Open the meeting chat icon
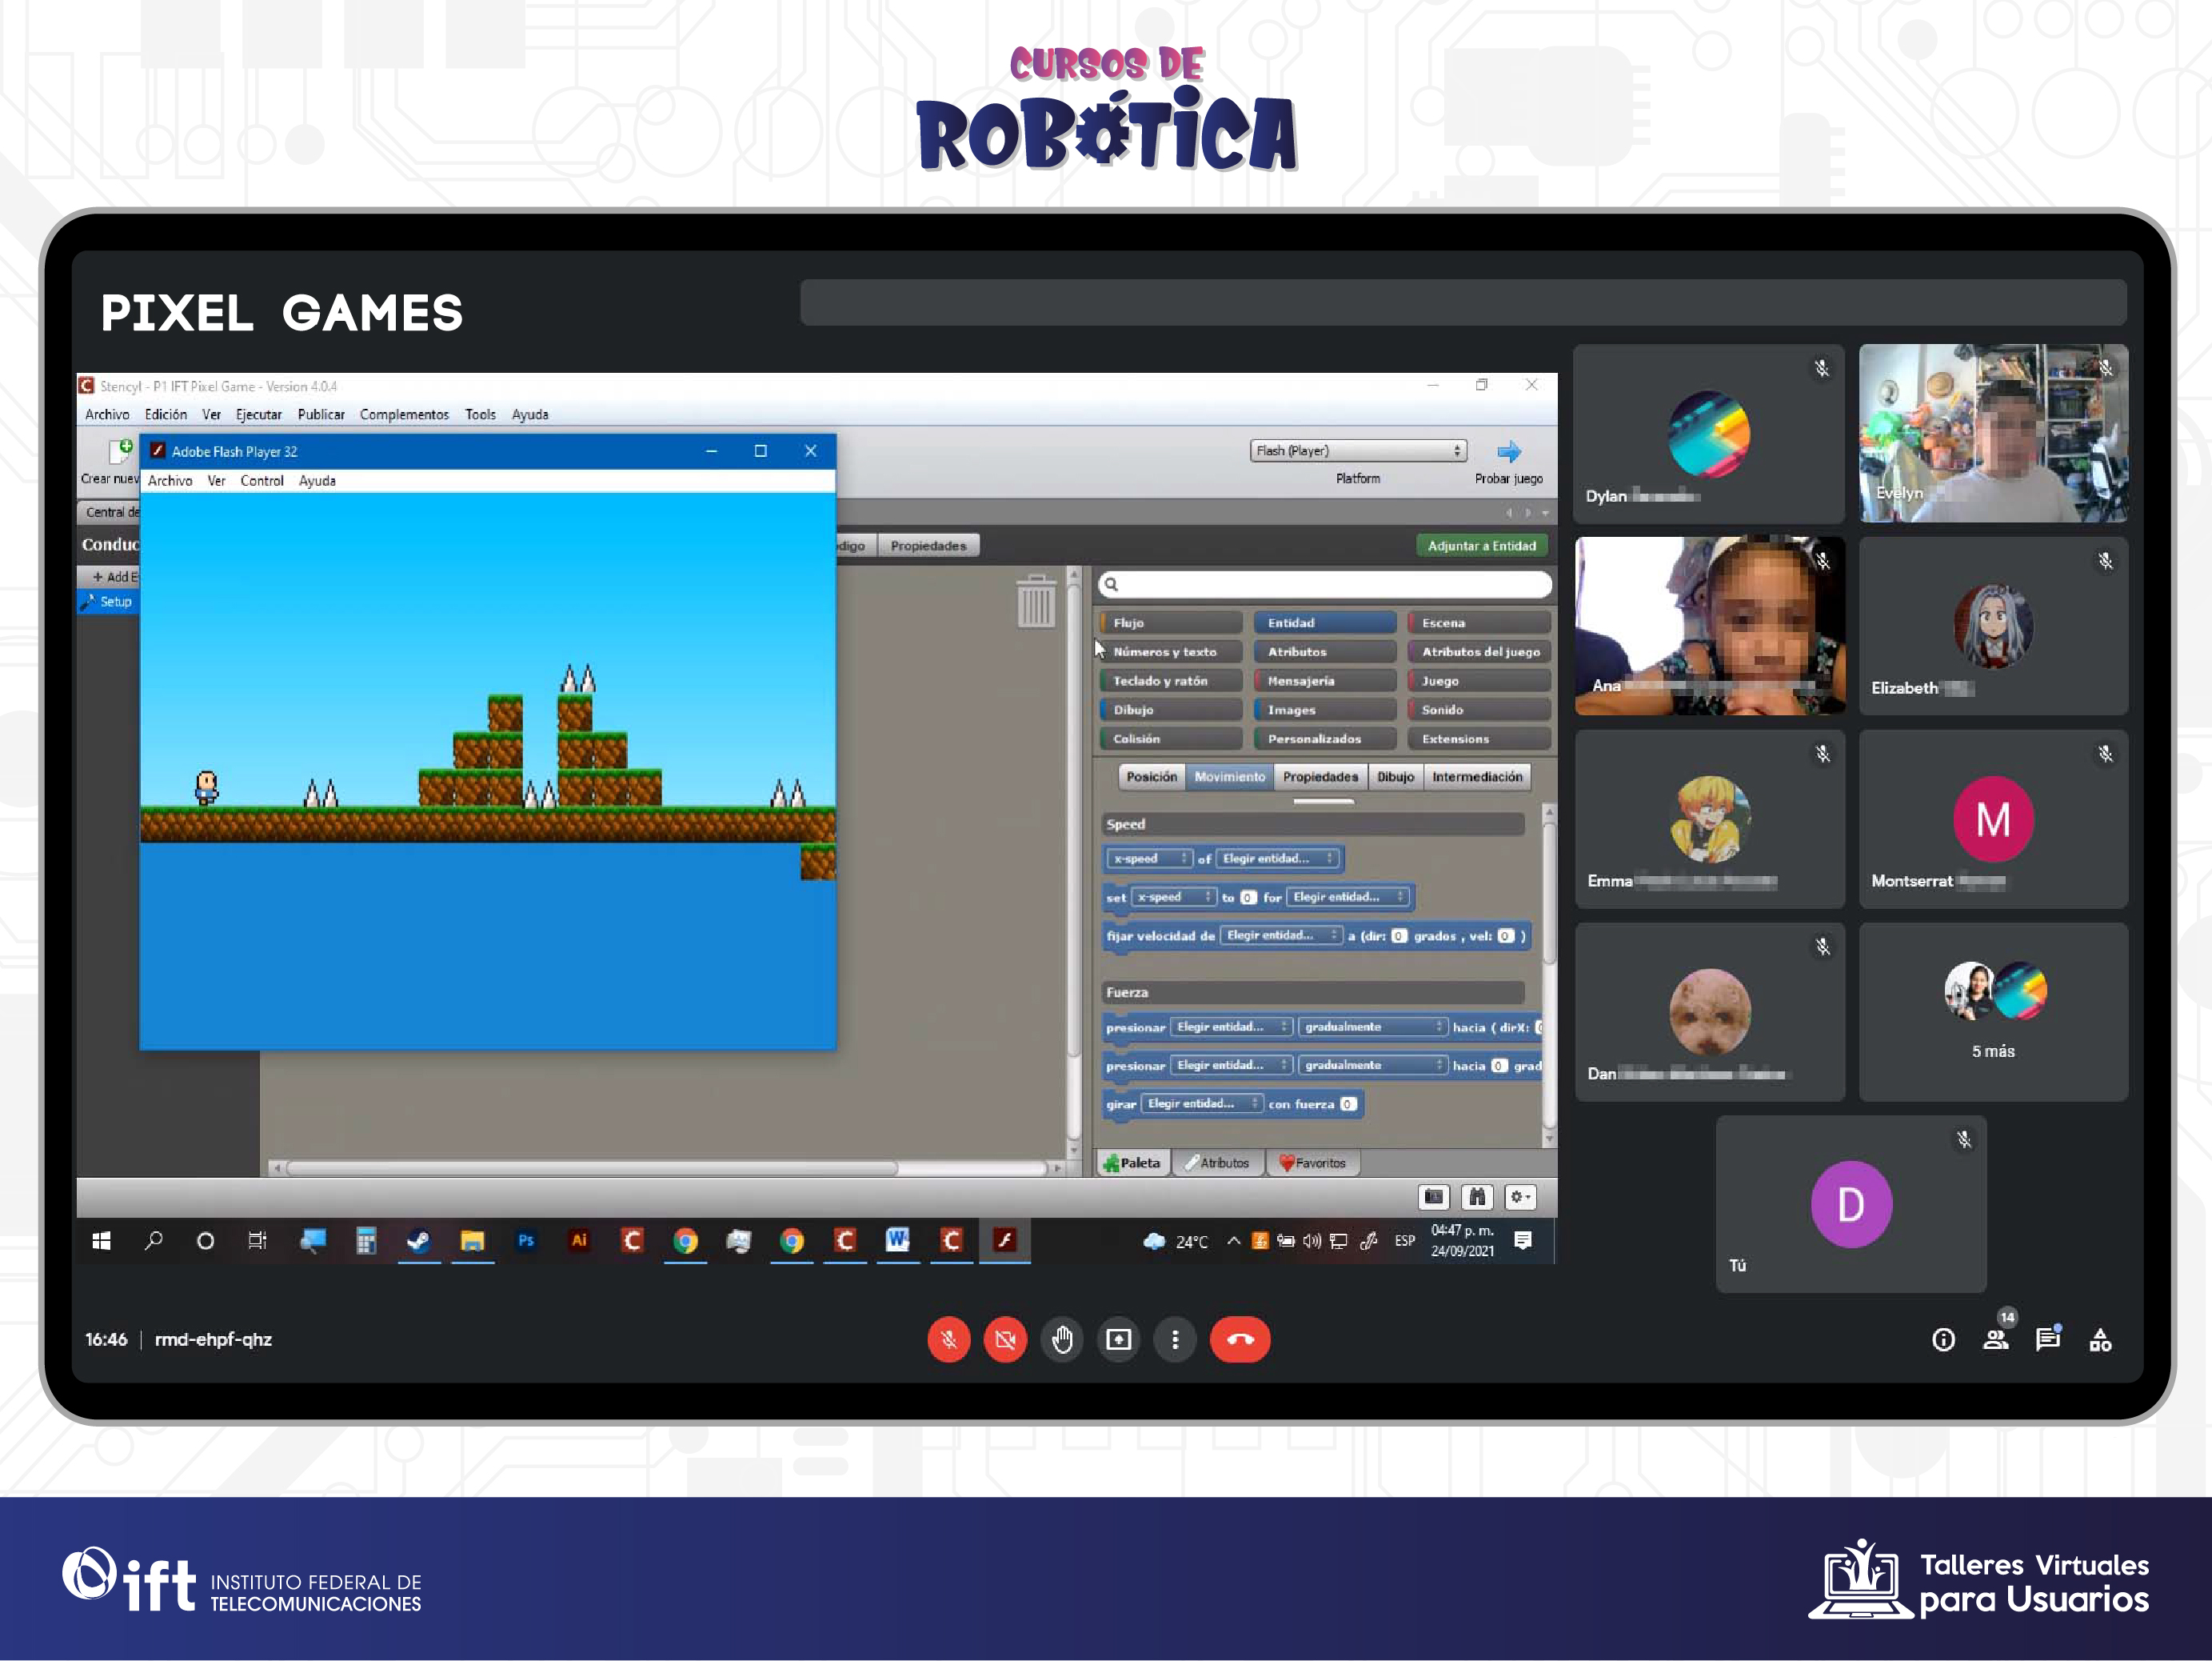The height and width of the screenshot is (1661, 2212). coord(2048,1339)
